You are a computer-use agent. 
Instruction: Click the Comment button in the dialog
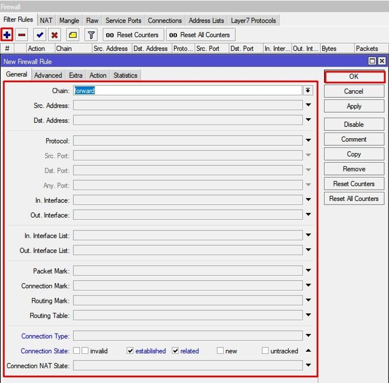354,139
